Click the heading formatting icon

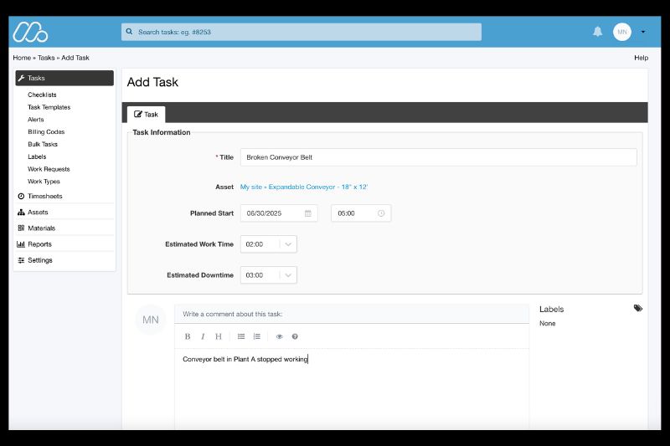pyautogui.click(x=219, y=336)
